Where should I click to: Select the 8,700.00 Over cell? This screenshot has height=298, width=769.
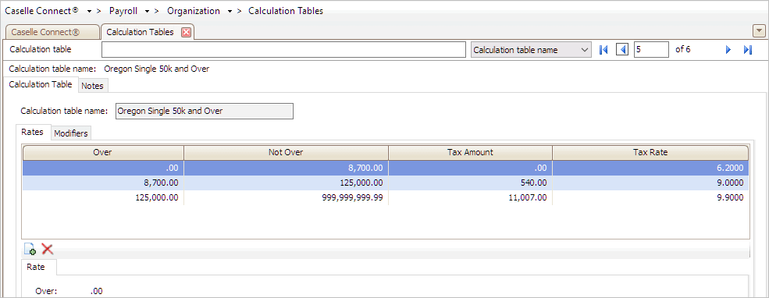103,183
